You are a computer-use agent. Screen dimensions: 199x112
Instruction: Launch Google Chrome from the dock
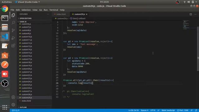point(5,9)
